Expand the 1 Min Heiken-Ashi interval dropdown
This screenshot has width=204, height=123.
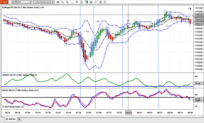click(x=44, y=2)
